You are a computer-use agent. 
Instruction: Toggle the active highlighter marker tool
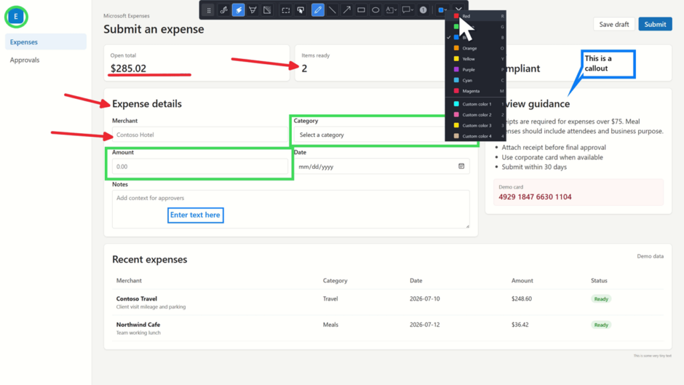(x=238, y=10)
